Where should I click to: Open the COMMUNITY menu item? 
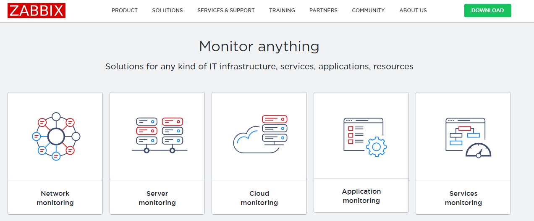(x=368, y=11)
